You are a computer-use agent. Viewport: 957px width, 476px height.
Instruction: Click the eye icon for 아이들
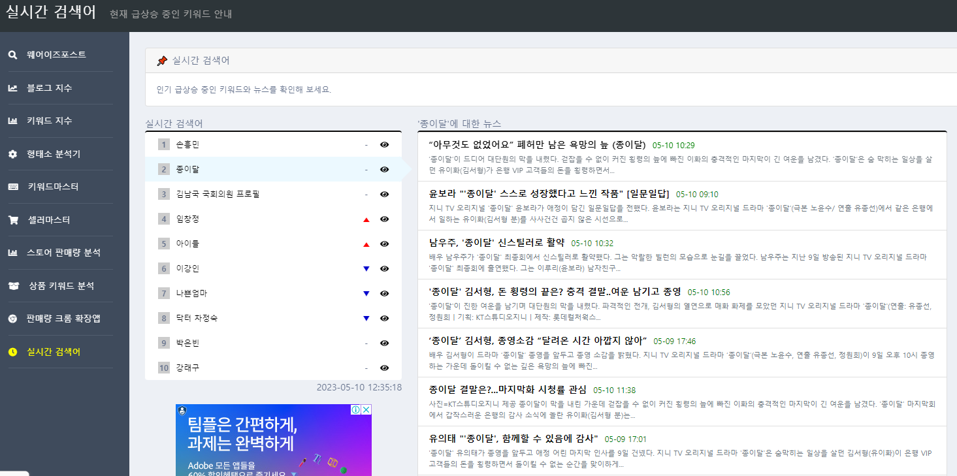point(385,244)
